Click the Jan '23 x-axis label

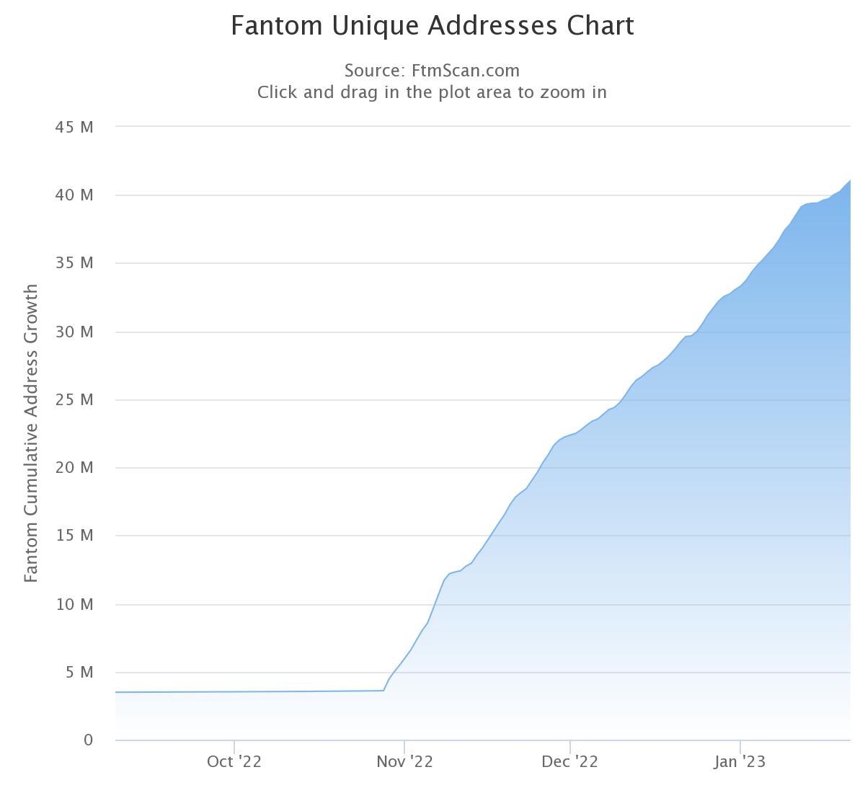(x=740, y=762)
